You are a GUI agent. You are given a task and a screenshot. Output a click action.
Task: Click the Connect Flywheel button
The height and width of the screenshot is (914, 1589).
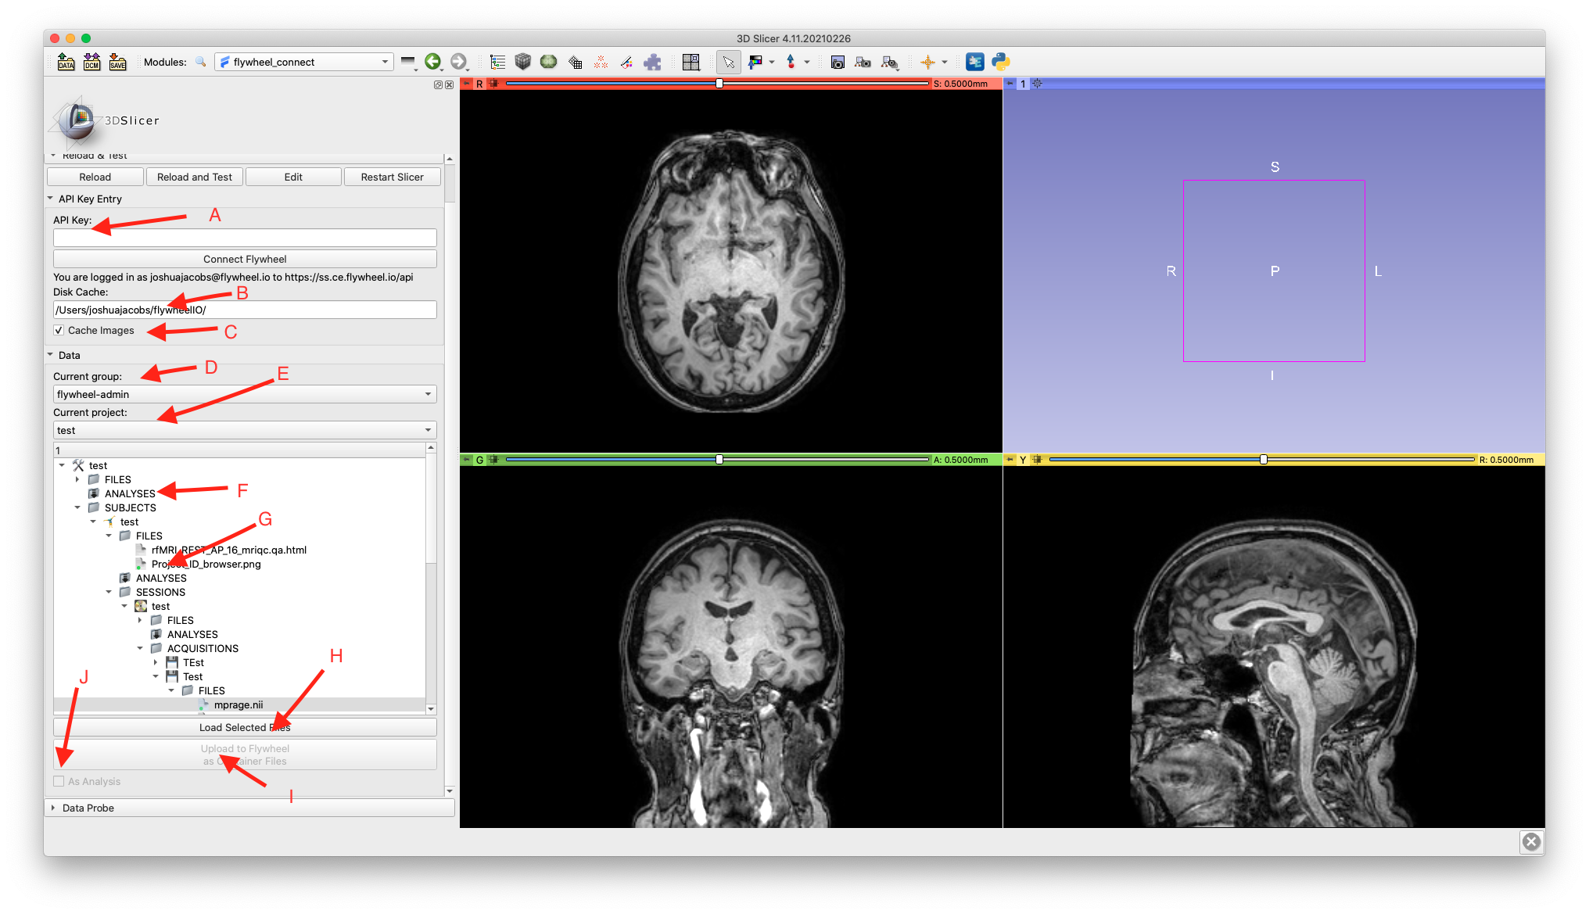tap(245, 259)
